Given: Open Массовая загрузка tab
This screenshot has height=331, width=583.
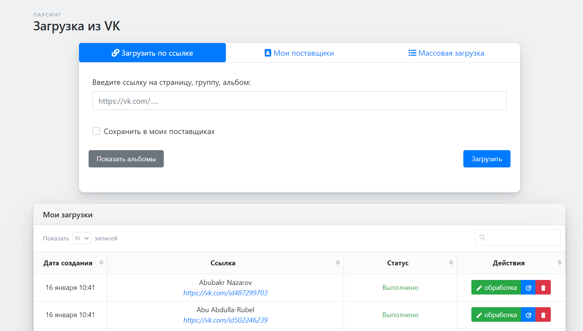Looking at the screenshot, I should click(446, 53).
